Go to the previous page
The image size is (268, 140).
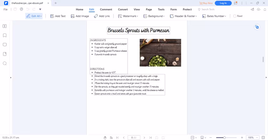[124, 137]
